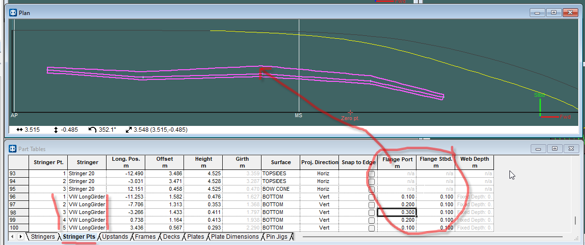Click the Part Tables window icon
Image resolution: width=585 pixels, height=245 pixels.
pyautogui.click(x=13, y=149)
